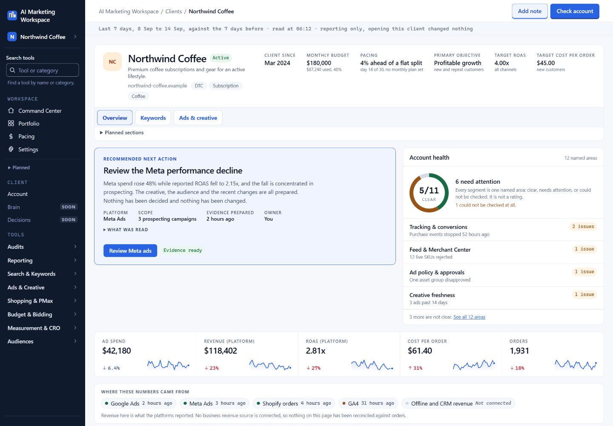Expand the Budget & Bidding menu
Viewport: 613px width, 426px height.
pyautogui.click(x=42, y=314)
